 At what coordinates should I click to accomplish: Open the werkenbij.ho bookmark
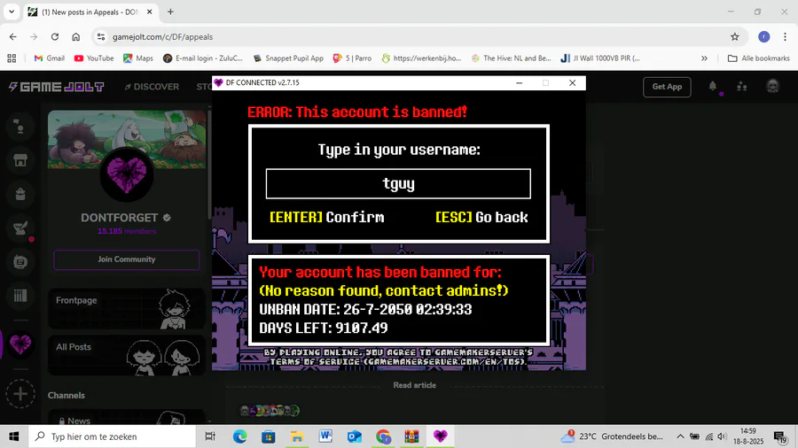click(421, 58)
